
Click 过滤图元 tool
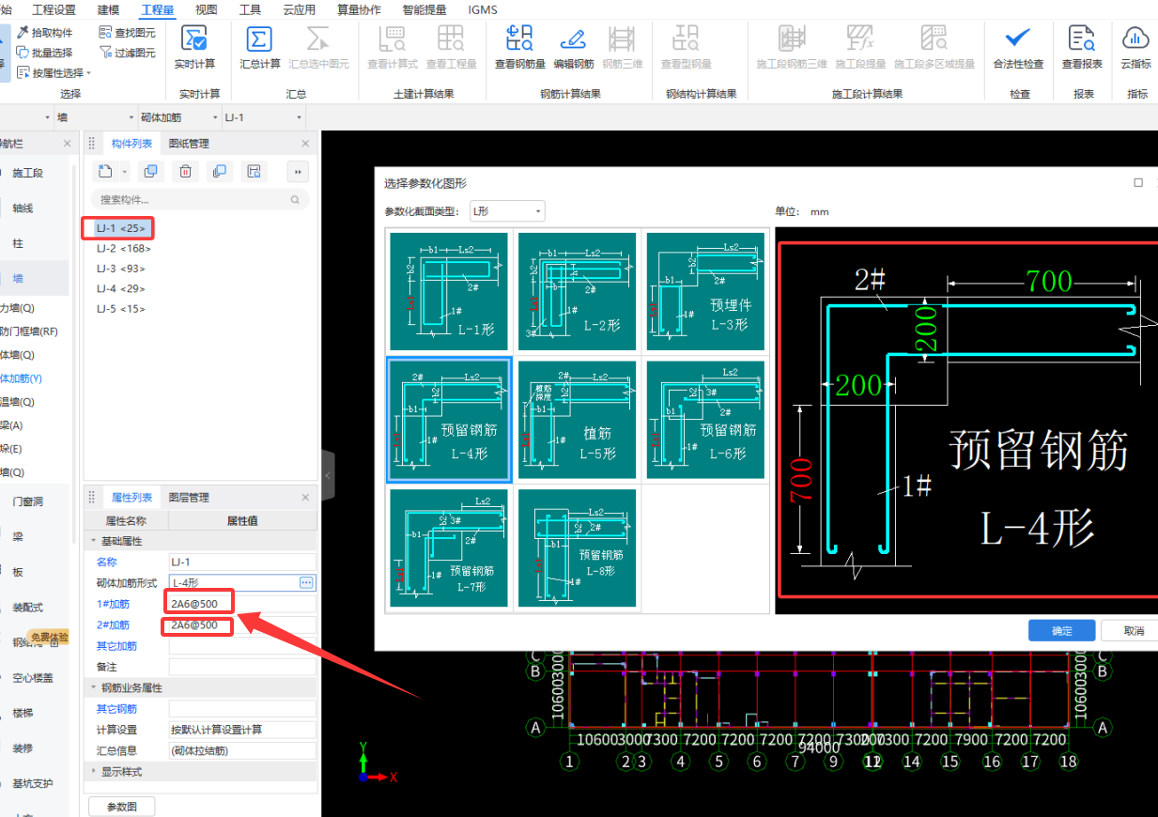pyautogui.click(x=128, y=53)
